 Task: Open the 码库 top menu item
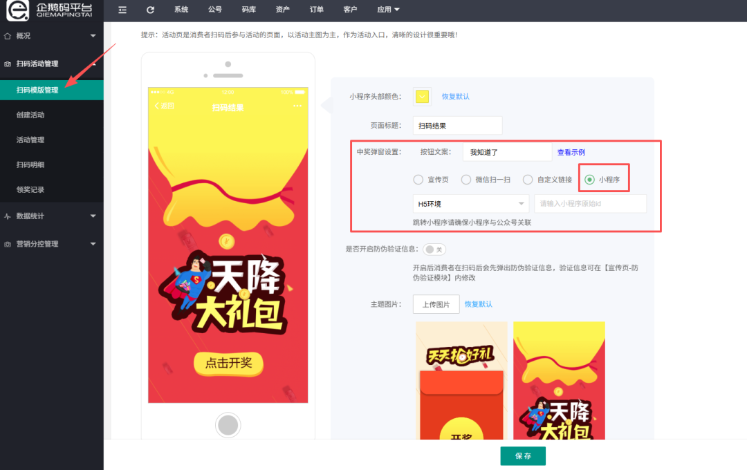(x=248, y=10)
